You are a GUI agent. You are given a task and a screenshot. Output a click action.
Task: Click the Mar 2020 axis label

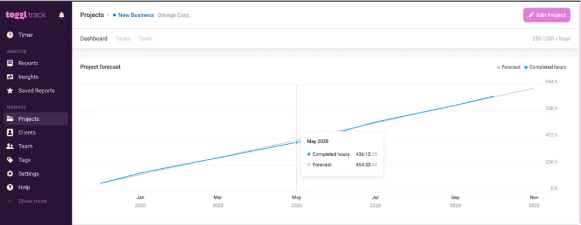tap(218, 201)
